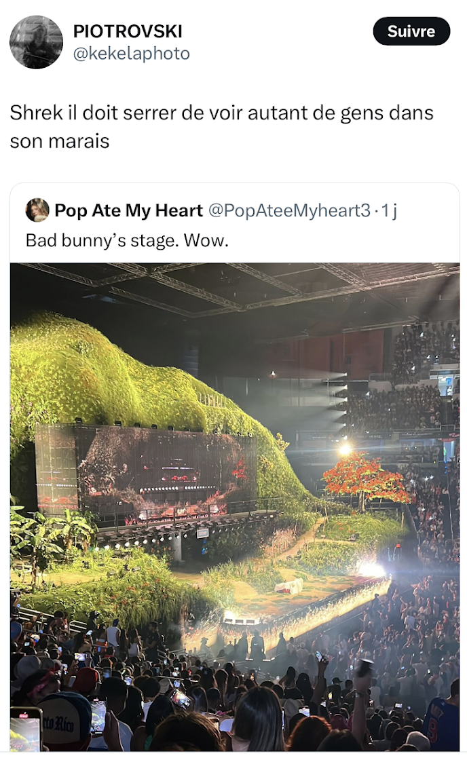This screenshot has height=760, width=467.
Task: Open PIOTROVSKI's profile avatar
Action: [36, 42]
